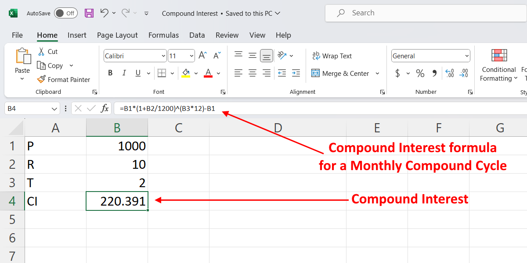This screenshot has height=263, width=527.
Task: Enable Wrap Text for the selection
Action: coord(332,56)
